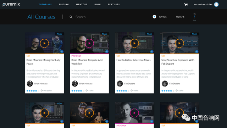Viewport: 227px width, 128px height.
Task: Click HD badge on Reference Mixes thumbnail
Action: [x=152, y=51]
